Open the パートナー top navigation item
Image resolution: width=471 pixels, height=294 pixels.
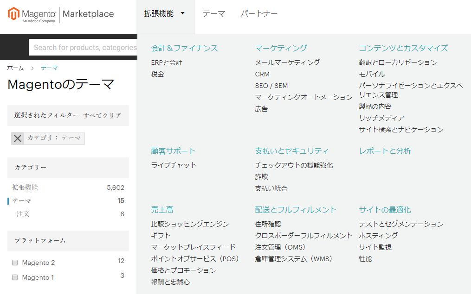pyautogui.click(x=259, y=13)
